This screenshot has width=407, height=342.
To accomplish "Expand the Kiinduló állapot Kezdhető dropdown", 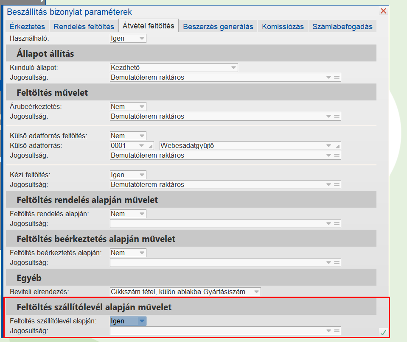I will [233, 68].
